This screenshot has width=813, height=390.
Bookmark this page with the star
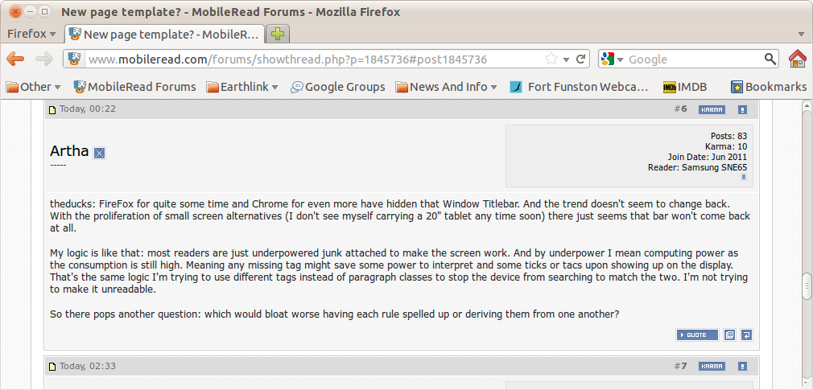(551, 59)
